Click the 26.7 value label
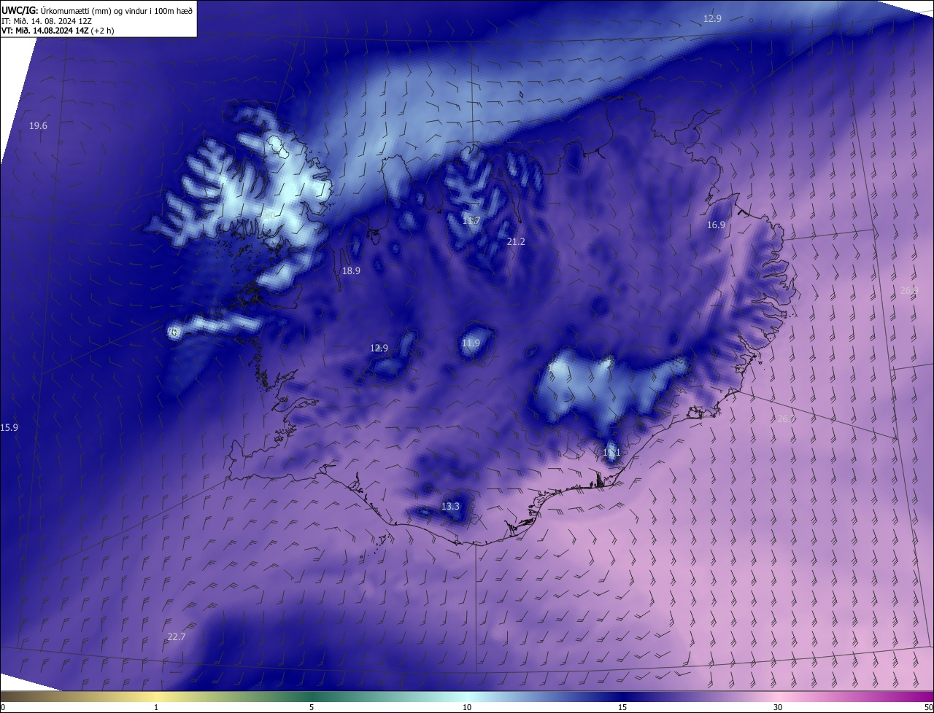 coord(785,418)
